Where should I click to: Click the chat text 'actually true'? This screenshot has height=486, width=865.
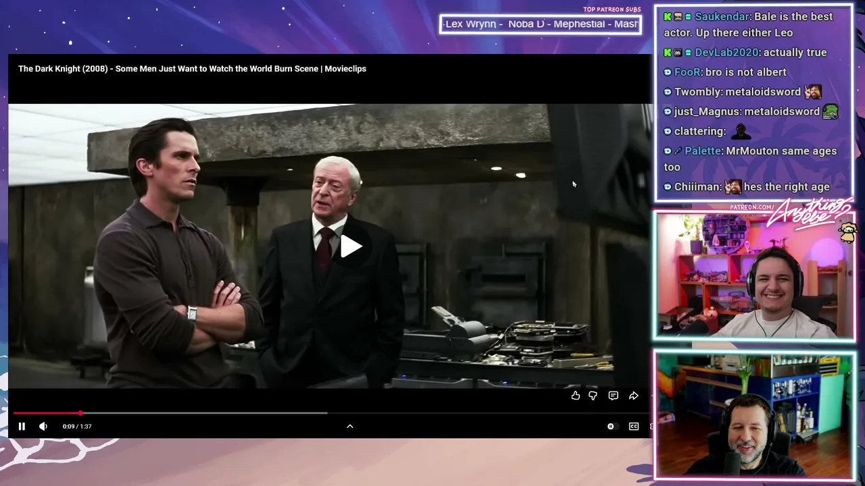(x=795, y=53)
